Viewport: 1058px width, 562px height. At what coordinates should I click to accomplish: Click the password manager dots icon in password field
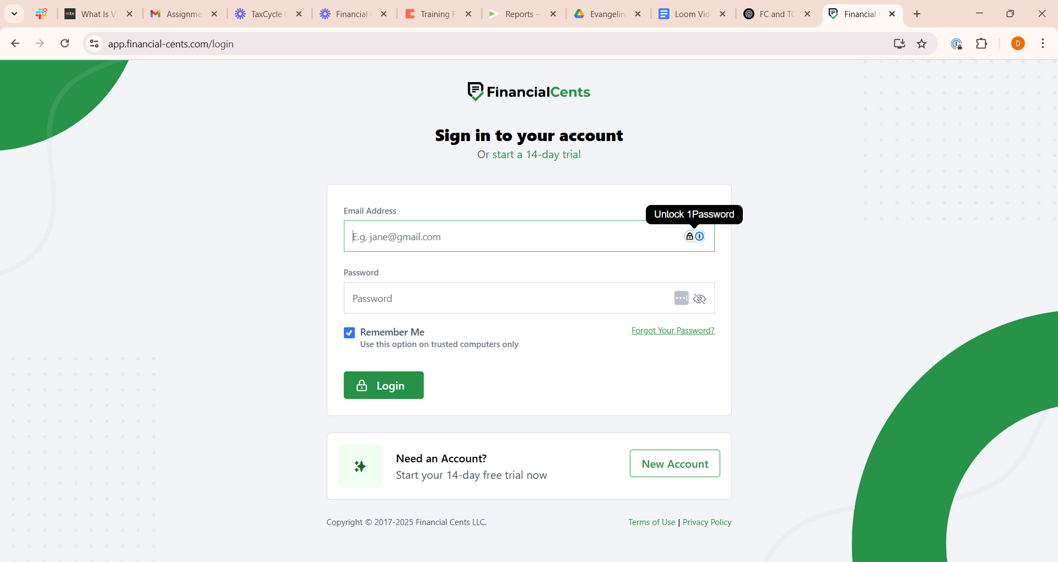[x=681, y=298]
